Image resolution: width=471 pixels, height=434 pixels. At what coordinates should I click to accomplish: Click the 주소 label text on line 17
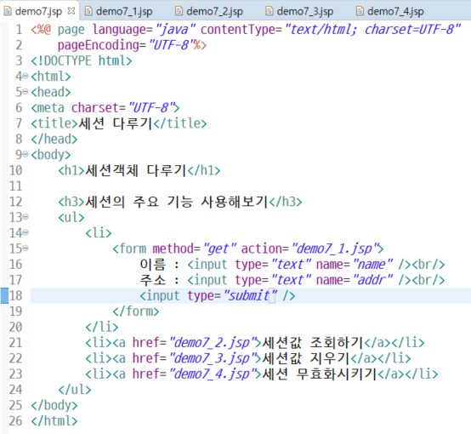[153, 280]
